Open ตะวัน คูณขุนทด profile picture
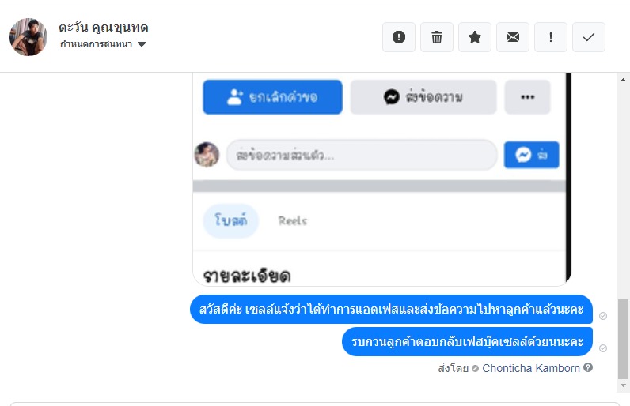The width and height of the screenshot is (630, 406). (28, 37)
